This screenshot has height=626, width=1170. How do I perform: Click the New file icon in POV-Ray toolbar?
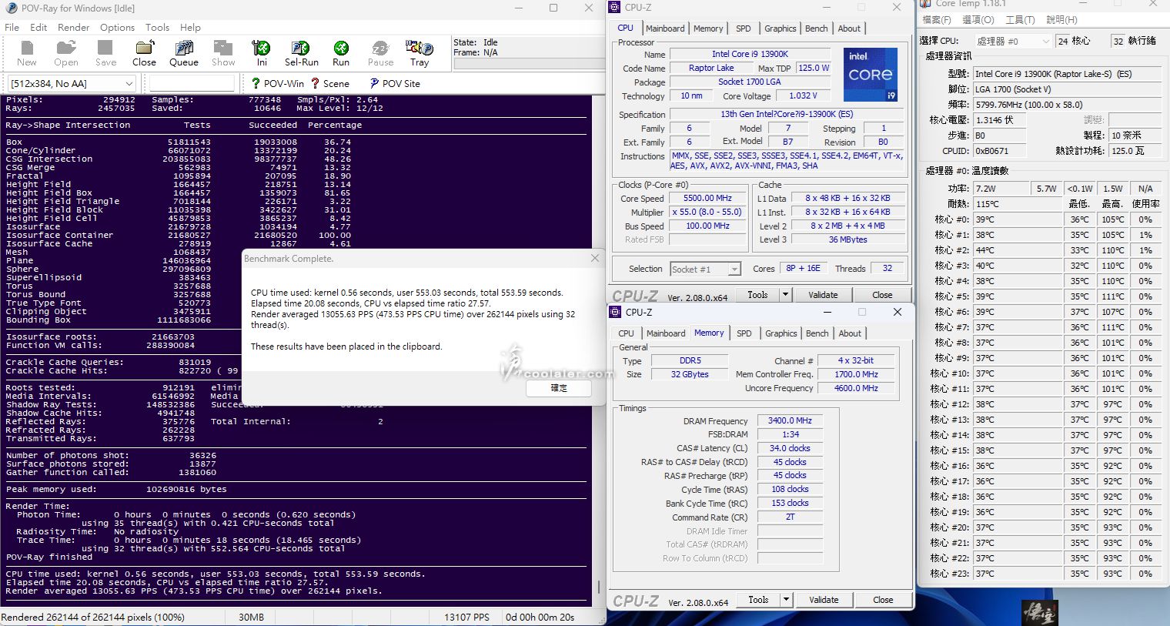coord(26,53)
